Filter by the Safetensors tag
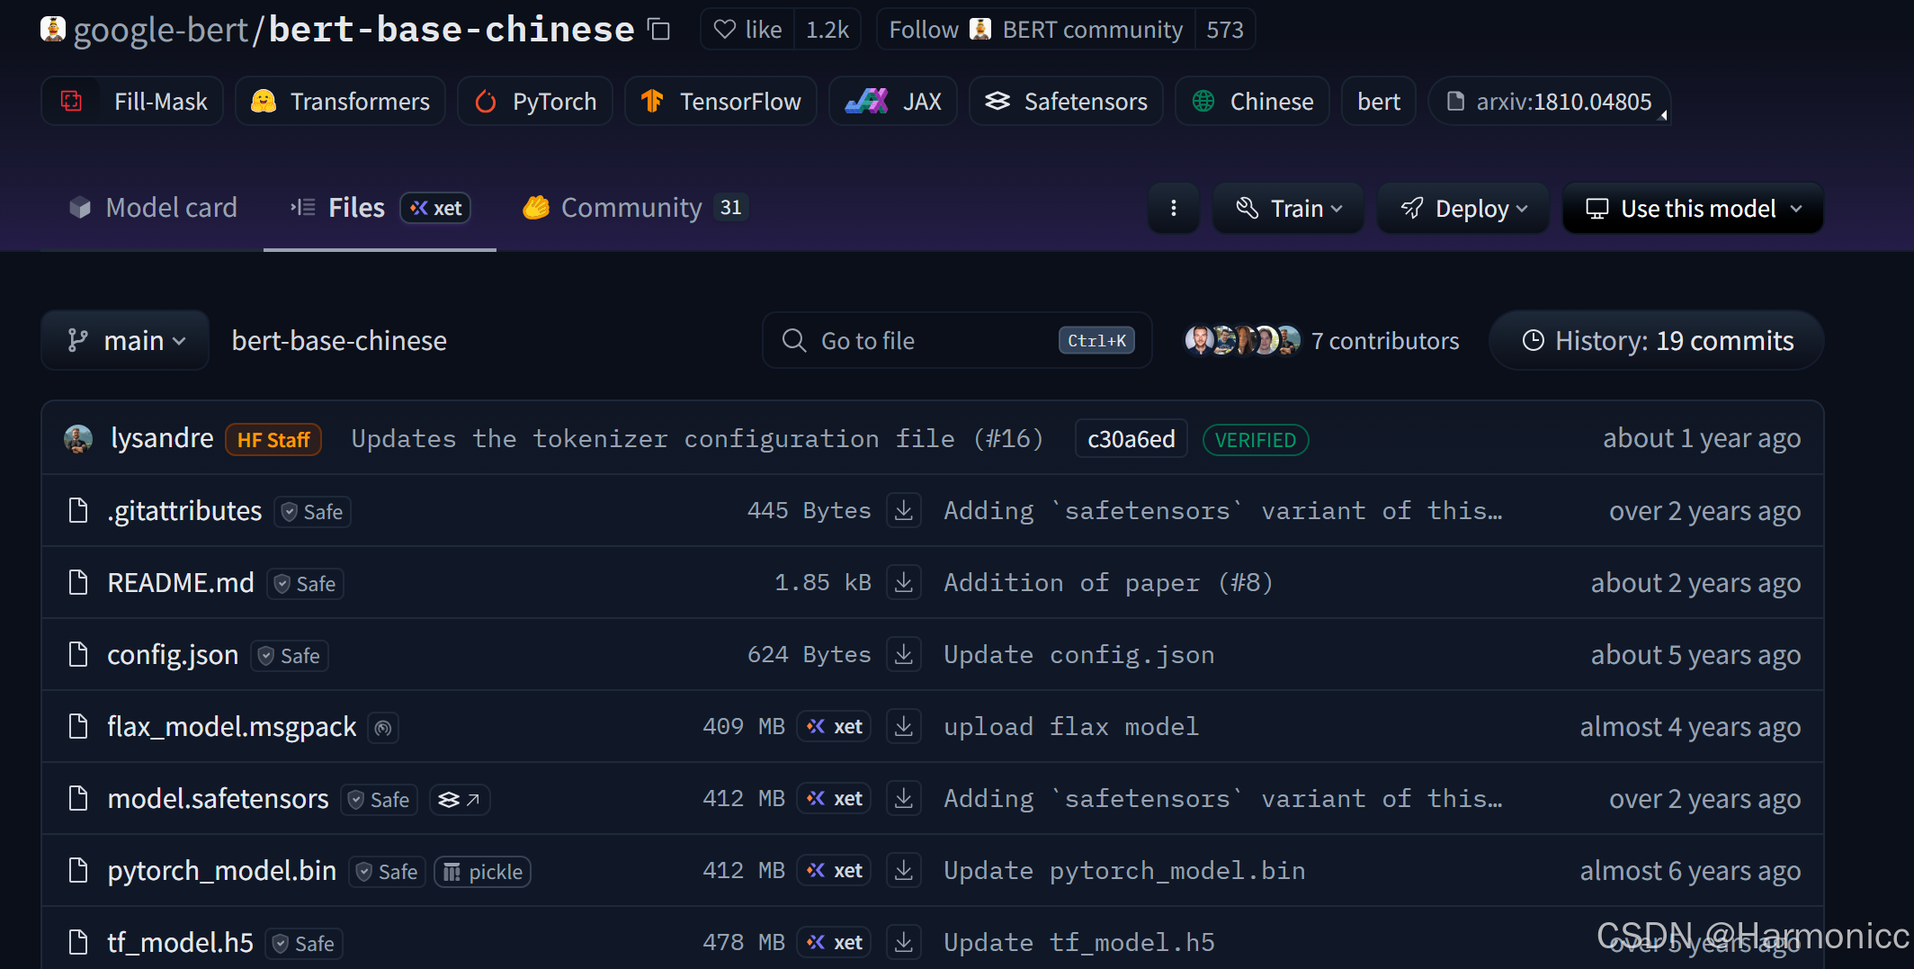Viewport: 1914px width, 969px height. click(x=1066, y=102)
